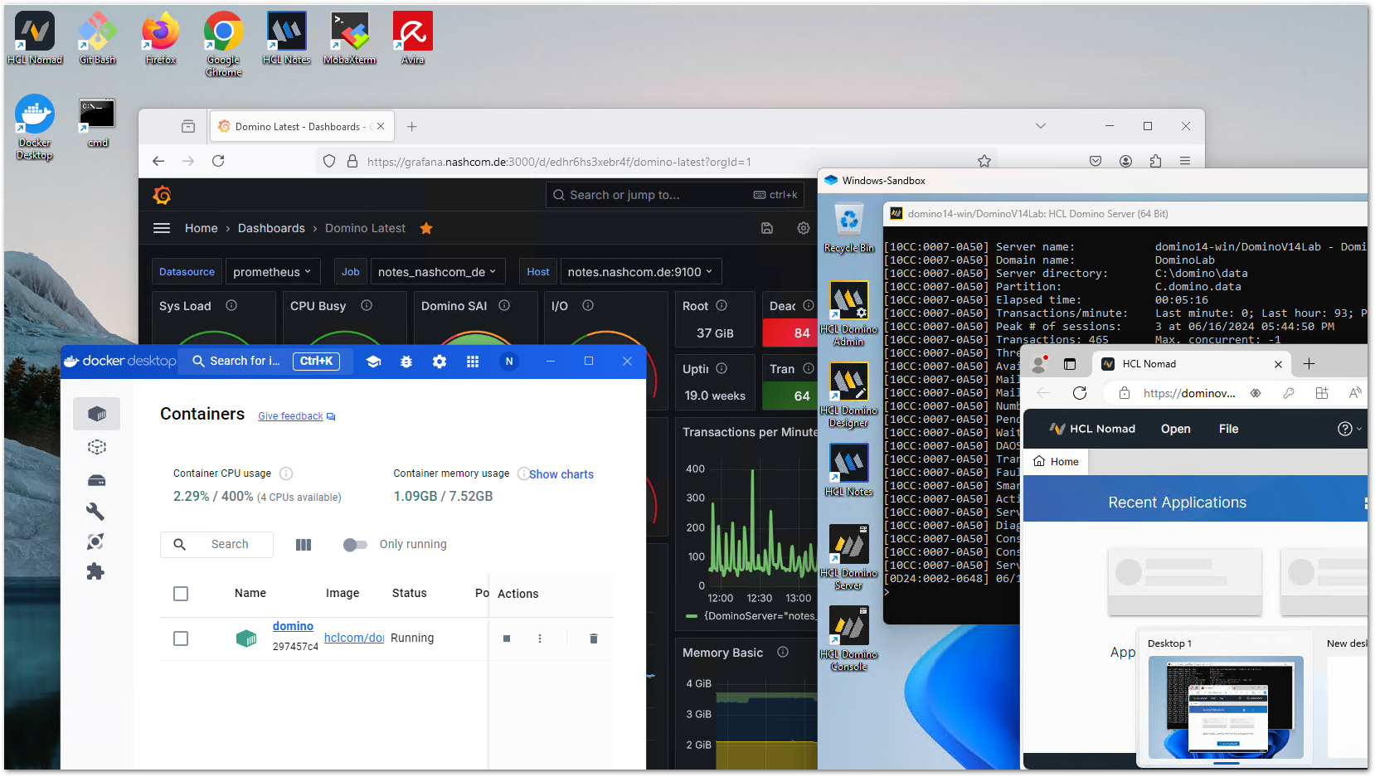Open new Firefox tab plus button
The width and height of the screenshot is (1375, 777).
point(412,127)
